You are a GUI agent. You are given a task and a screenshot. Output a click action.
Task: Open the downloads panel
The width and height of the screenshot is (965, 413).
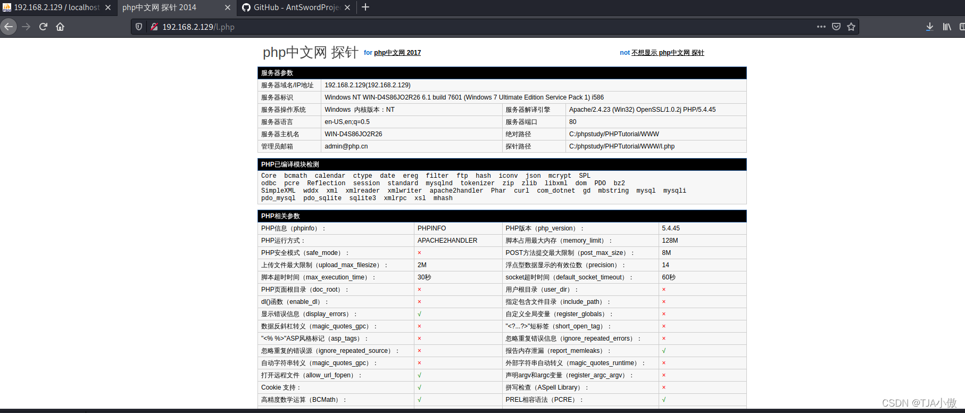(x=929, y=27)
